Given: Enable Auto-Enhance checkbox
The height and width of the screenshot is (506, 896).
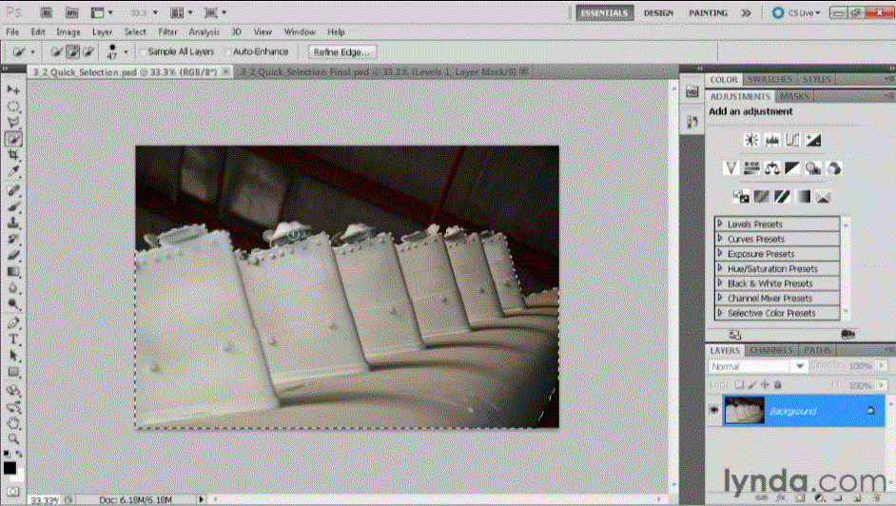Looking at the screenshot, I should (x=227, y=52).
